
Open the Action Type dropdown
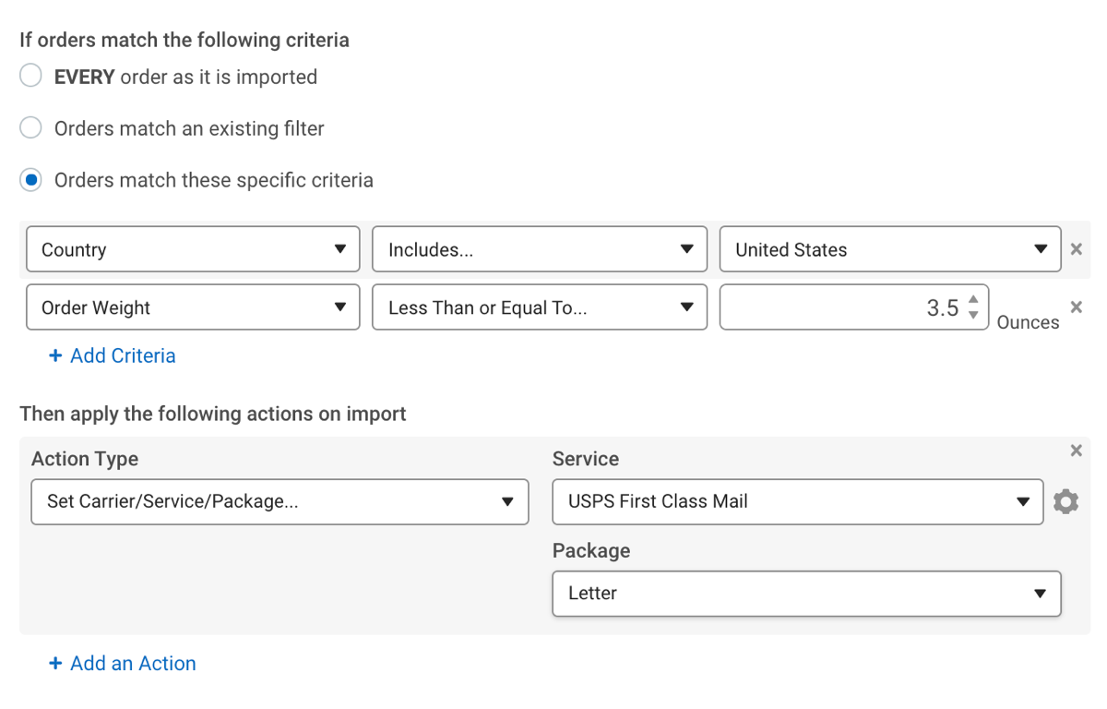[x=280, y=501]
